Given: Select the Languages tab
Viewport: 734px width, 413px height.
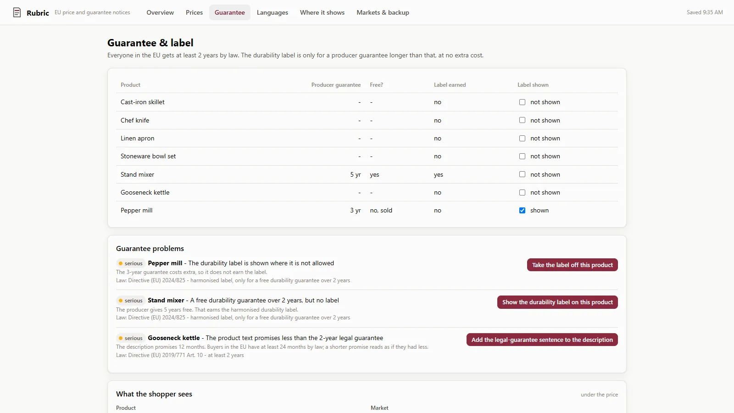Looking at the screenshot, I should tap(272, 12).
